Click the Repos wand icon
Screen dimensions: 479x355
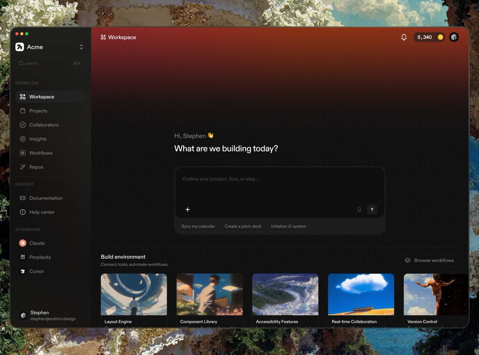pos(23,167)
